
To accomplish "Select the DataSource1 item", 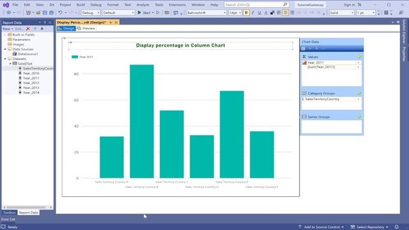I will click(x=27, y=54).
